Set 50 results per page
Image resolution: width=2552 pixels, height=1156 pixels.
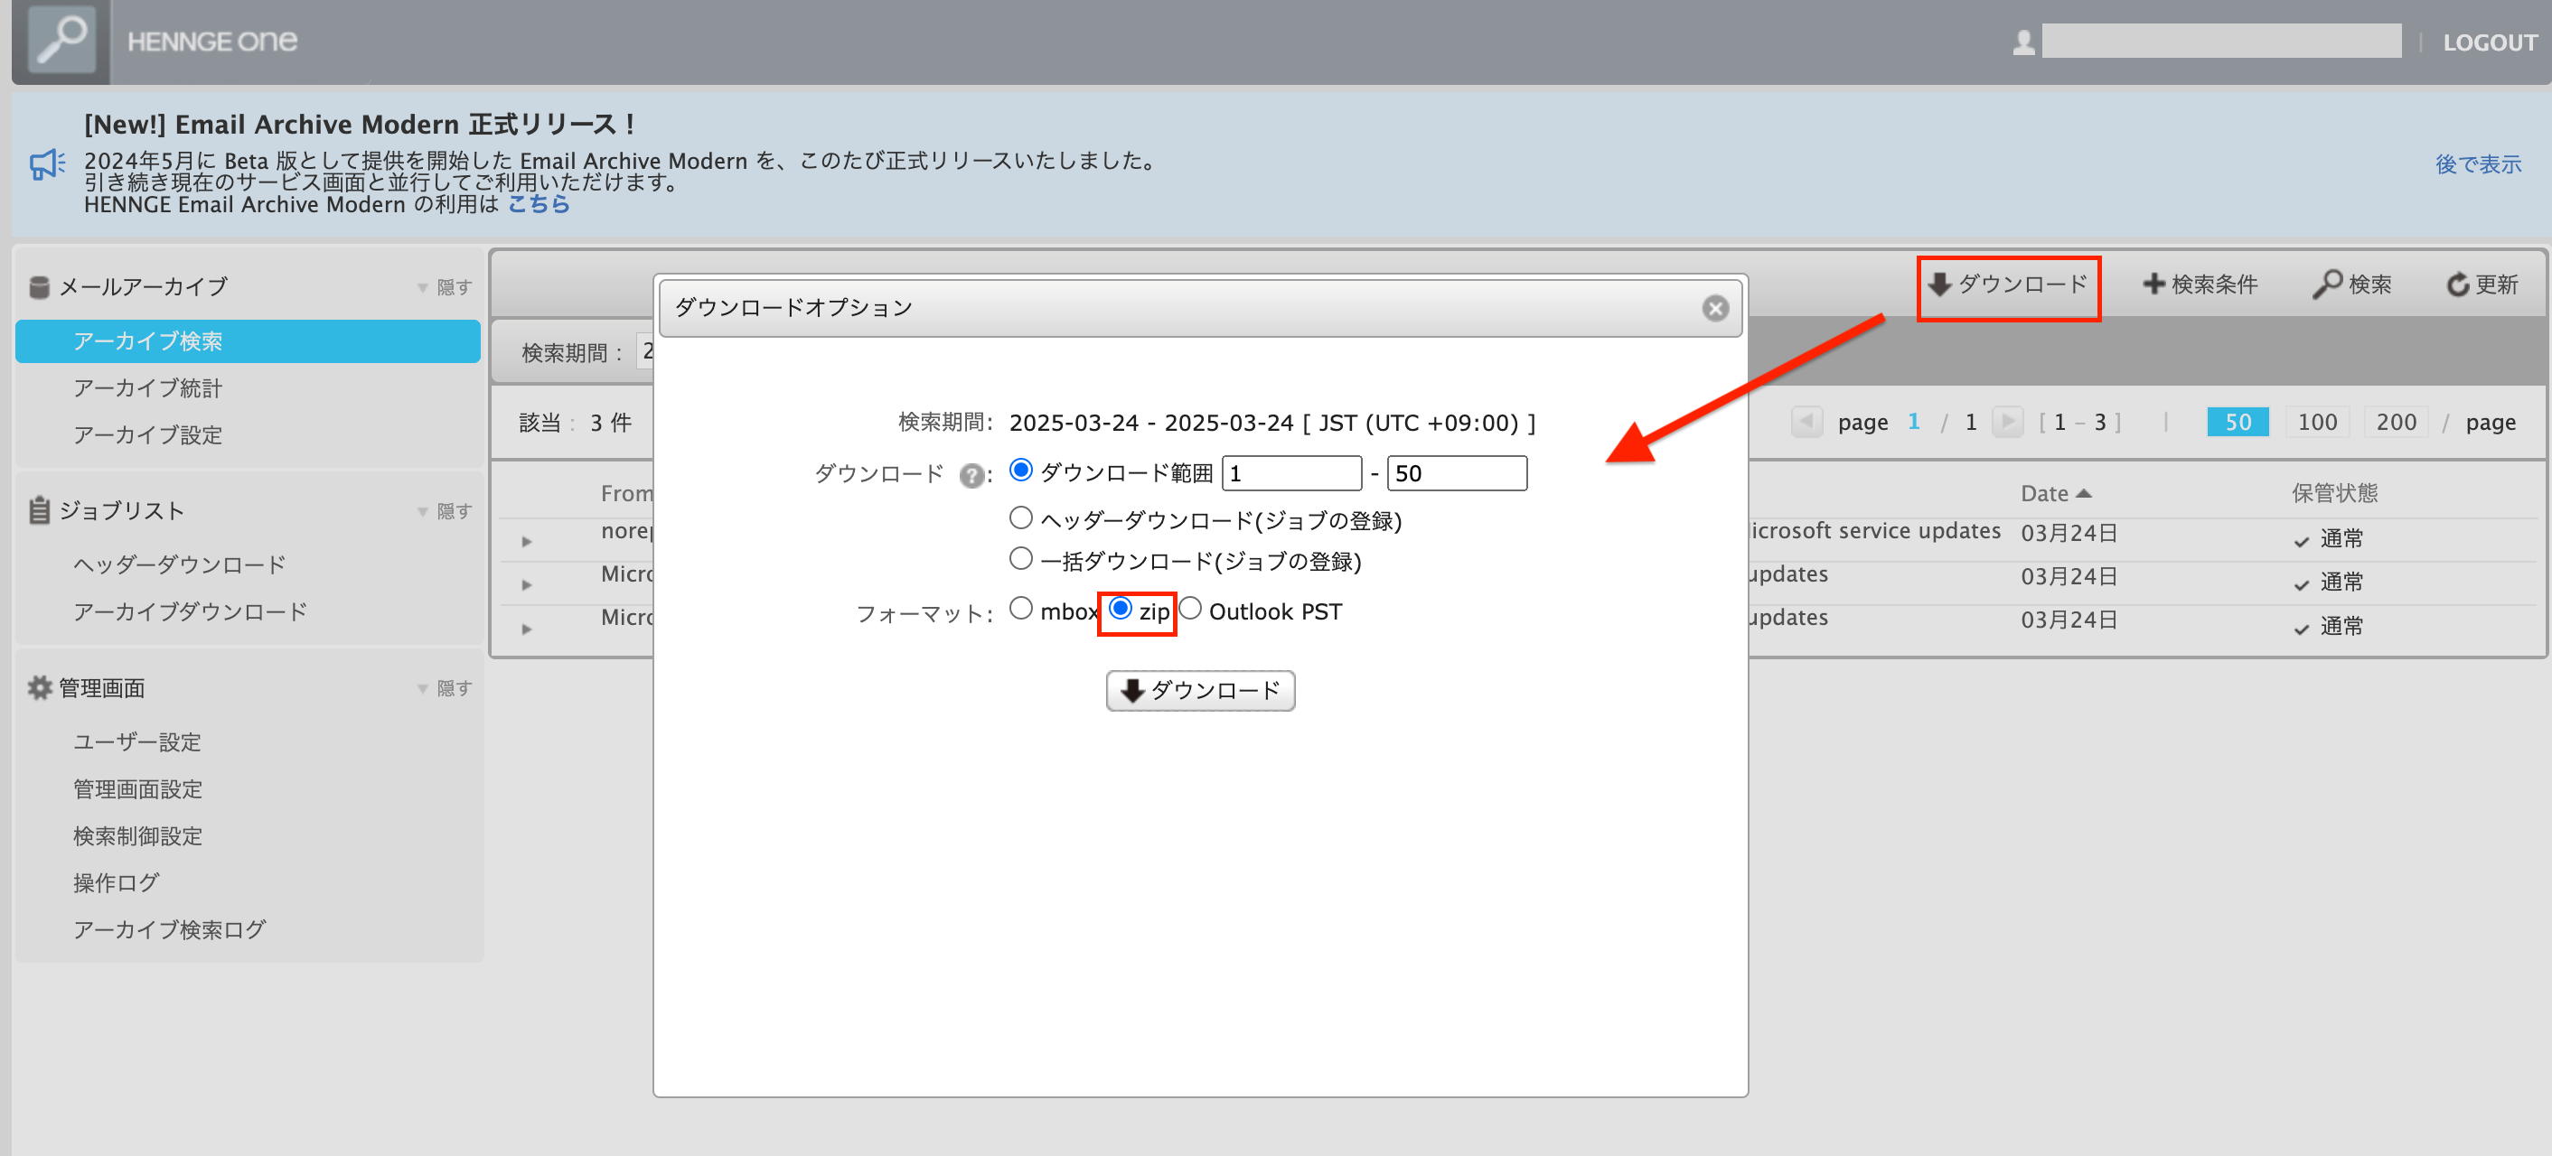[2237, 422]
